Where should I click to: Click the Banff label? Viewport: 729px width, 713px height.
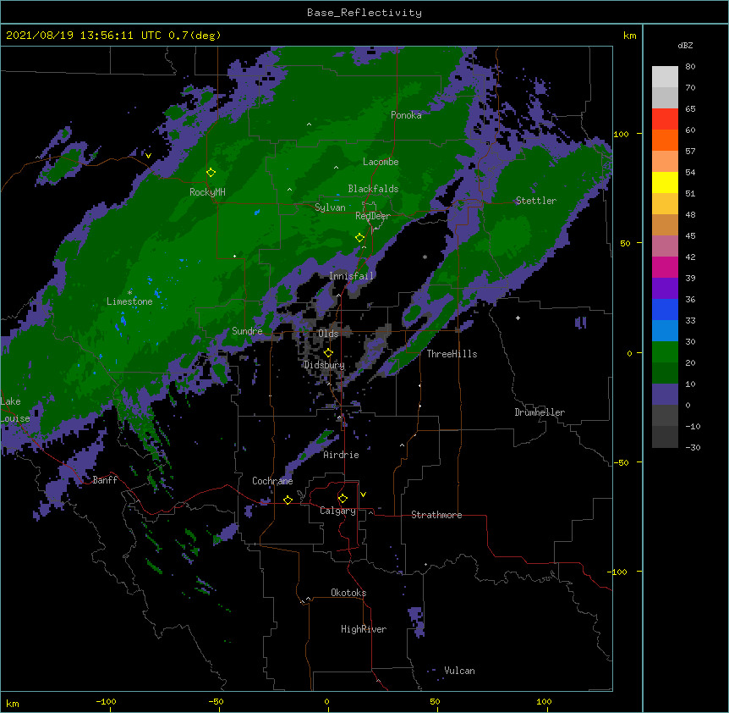coord(105,480)
